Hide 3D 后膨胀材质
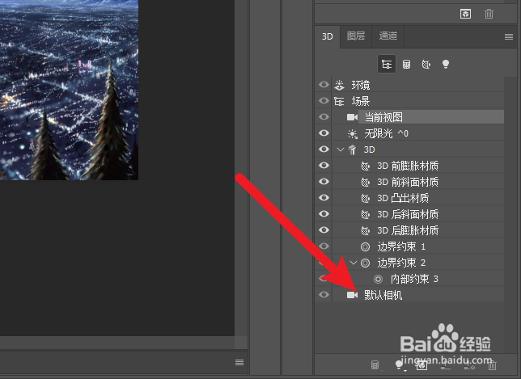This screenshot has height=379, width=521. 324,230
